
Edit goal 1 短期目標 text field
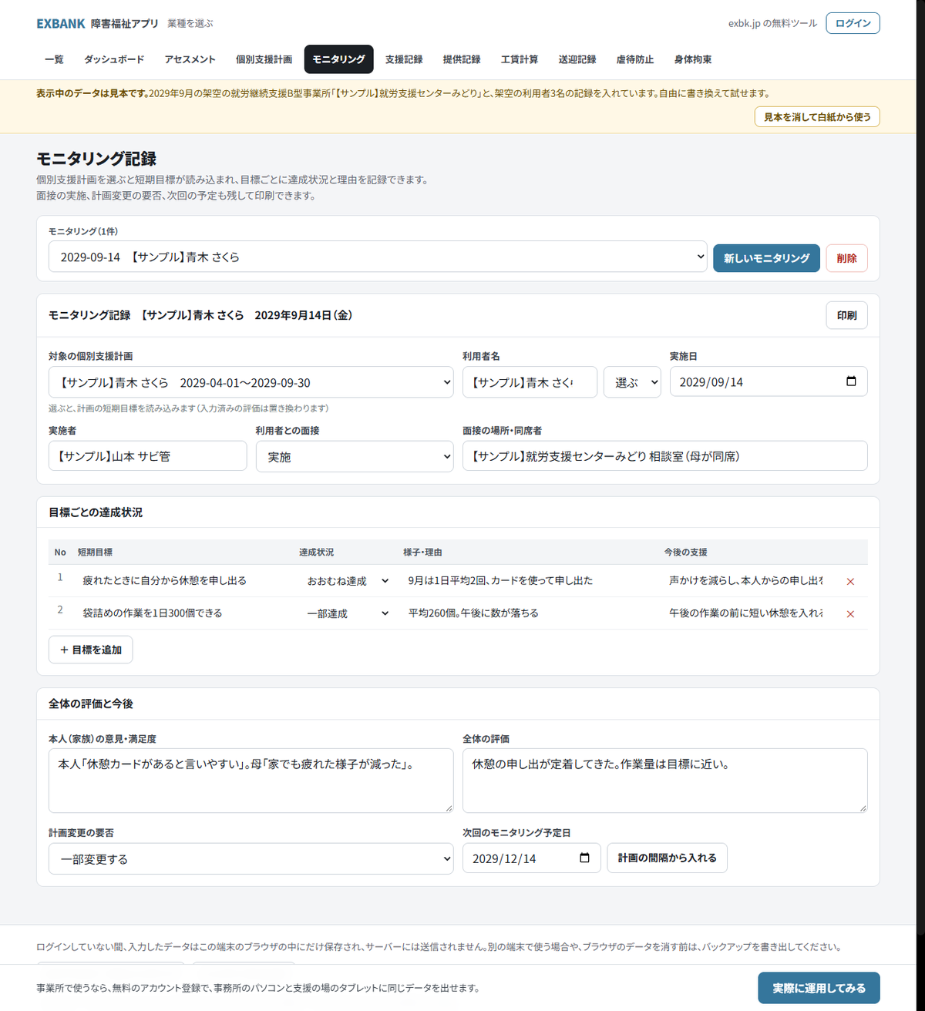click(183, 580)
